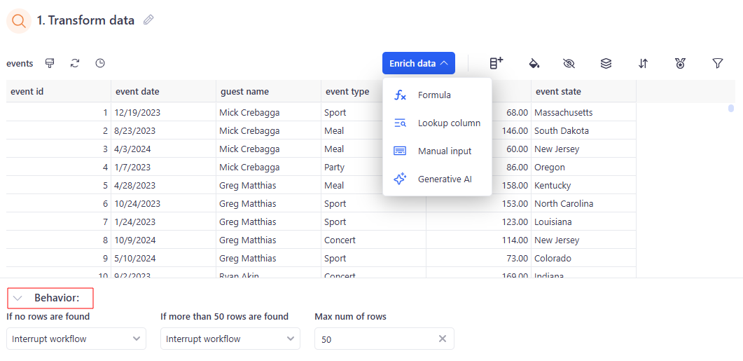
Task: Refresh the events table data
Action: click(x=75, y=63)
